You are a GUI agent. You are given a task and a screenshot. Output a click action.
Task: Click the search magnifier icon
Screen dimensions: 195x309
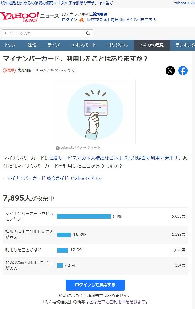(88, 33)
